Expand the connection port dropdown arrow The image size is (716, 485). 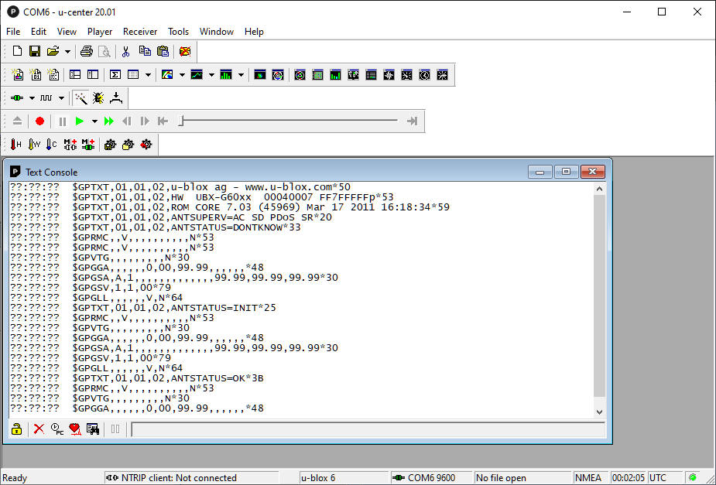pyautogui.click(x=32, y=98)
